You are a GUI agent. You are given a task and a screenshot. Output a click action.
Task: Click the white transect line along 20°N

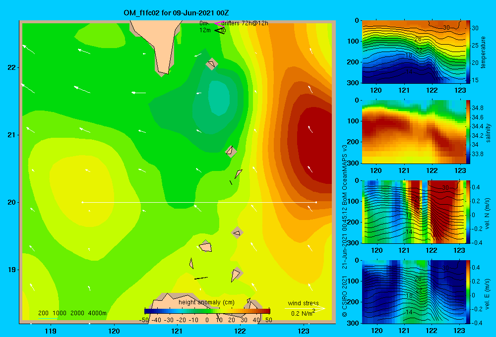tap(199, 202)
